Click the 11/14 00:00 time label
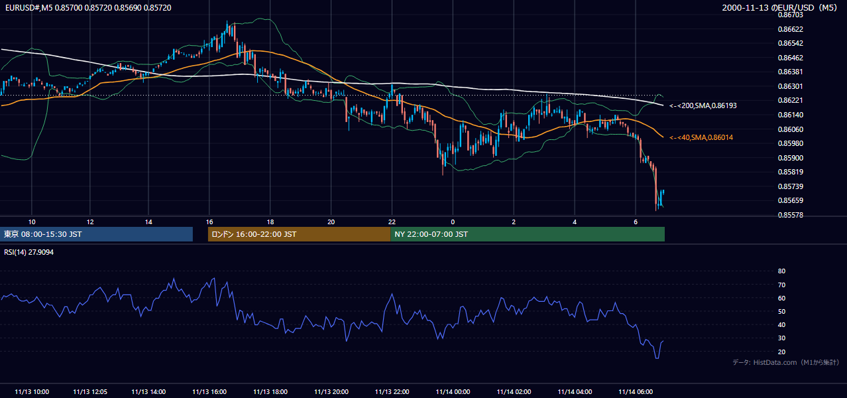Screen dimensions: 847x398 click(x=453, y=391)
